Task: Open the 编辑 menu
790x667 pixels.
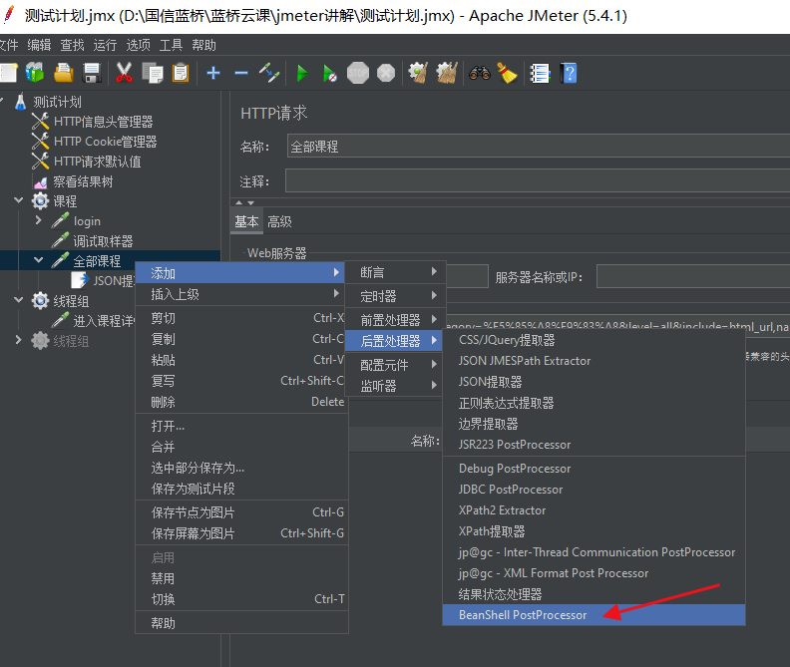Action: 39,45
